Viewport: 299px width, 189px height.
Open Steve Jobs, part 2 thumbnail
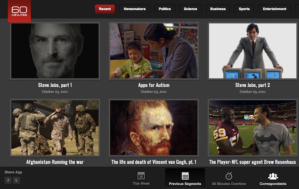tap(253, 51)
